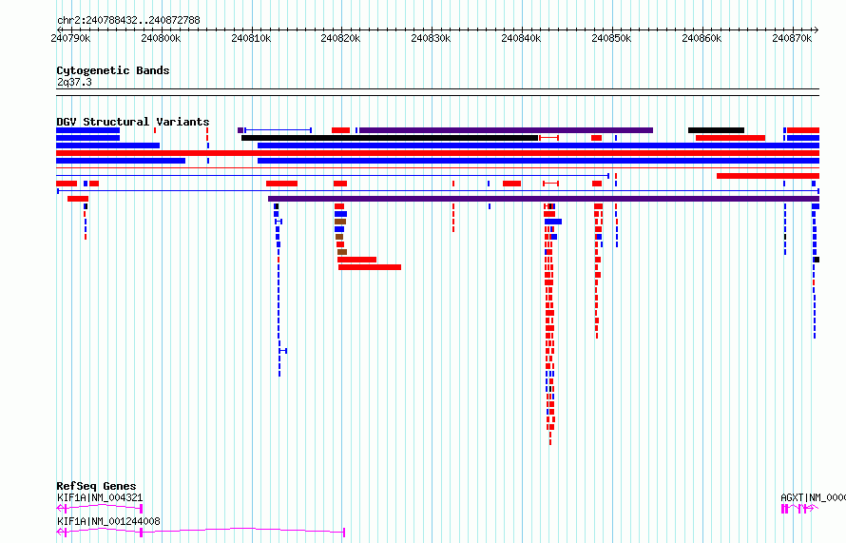Click the 240810k ruler label
Viewport: 846px width, 543px height.
point(251,38)
